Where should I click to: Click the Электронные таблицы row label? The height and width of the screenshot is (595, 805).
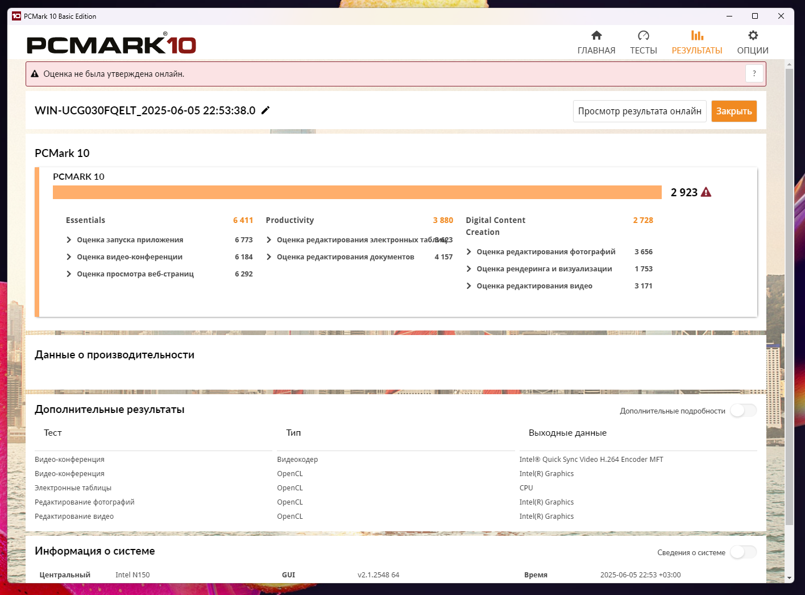click(x=73, y=488)
